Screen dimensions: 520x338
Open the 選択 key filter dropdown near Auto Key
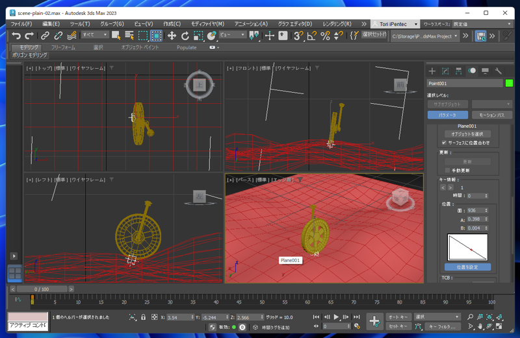pos(437,317)
